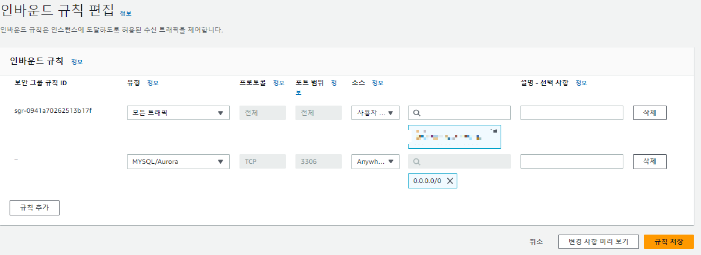Open the Anywhere source dropdown
Image resolution: width=701 pixels, height=255 pixels.
tap(375, 162)
